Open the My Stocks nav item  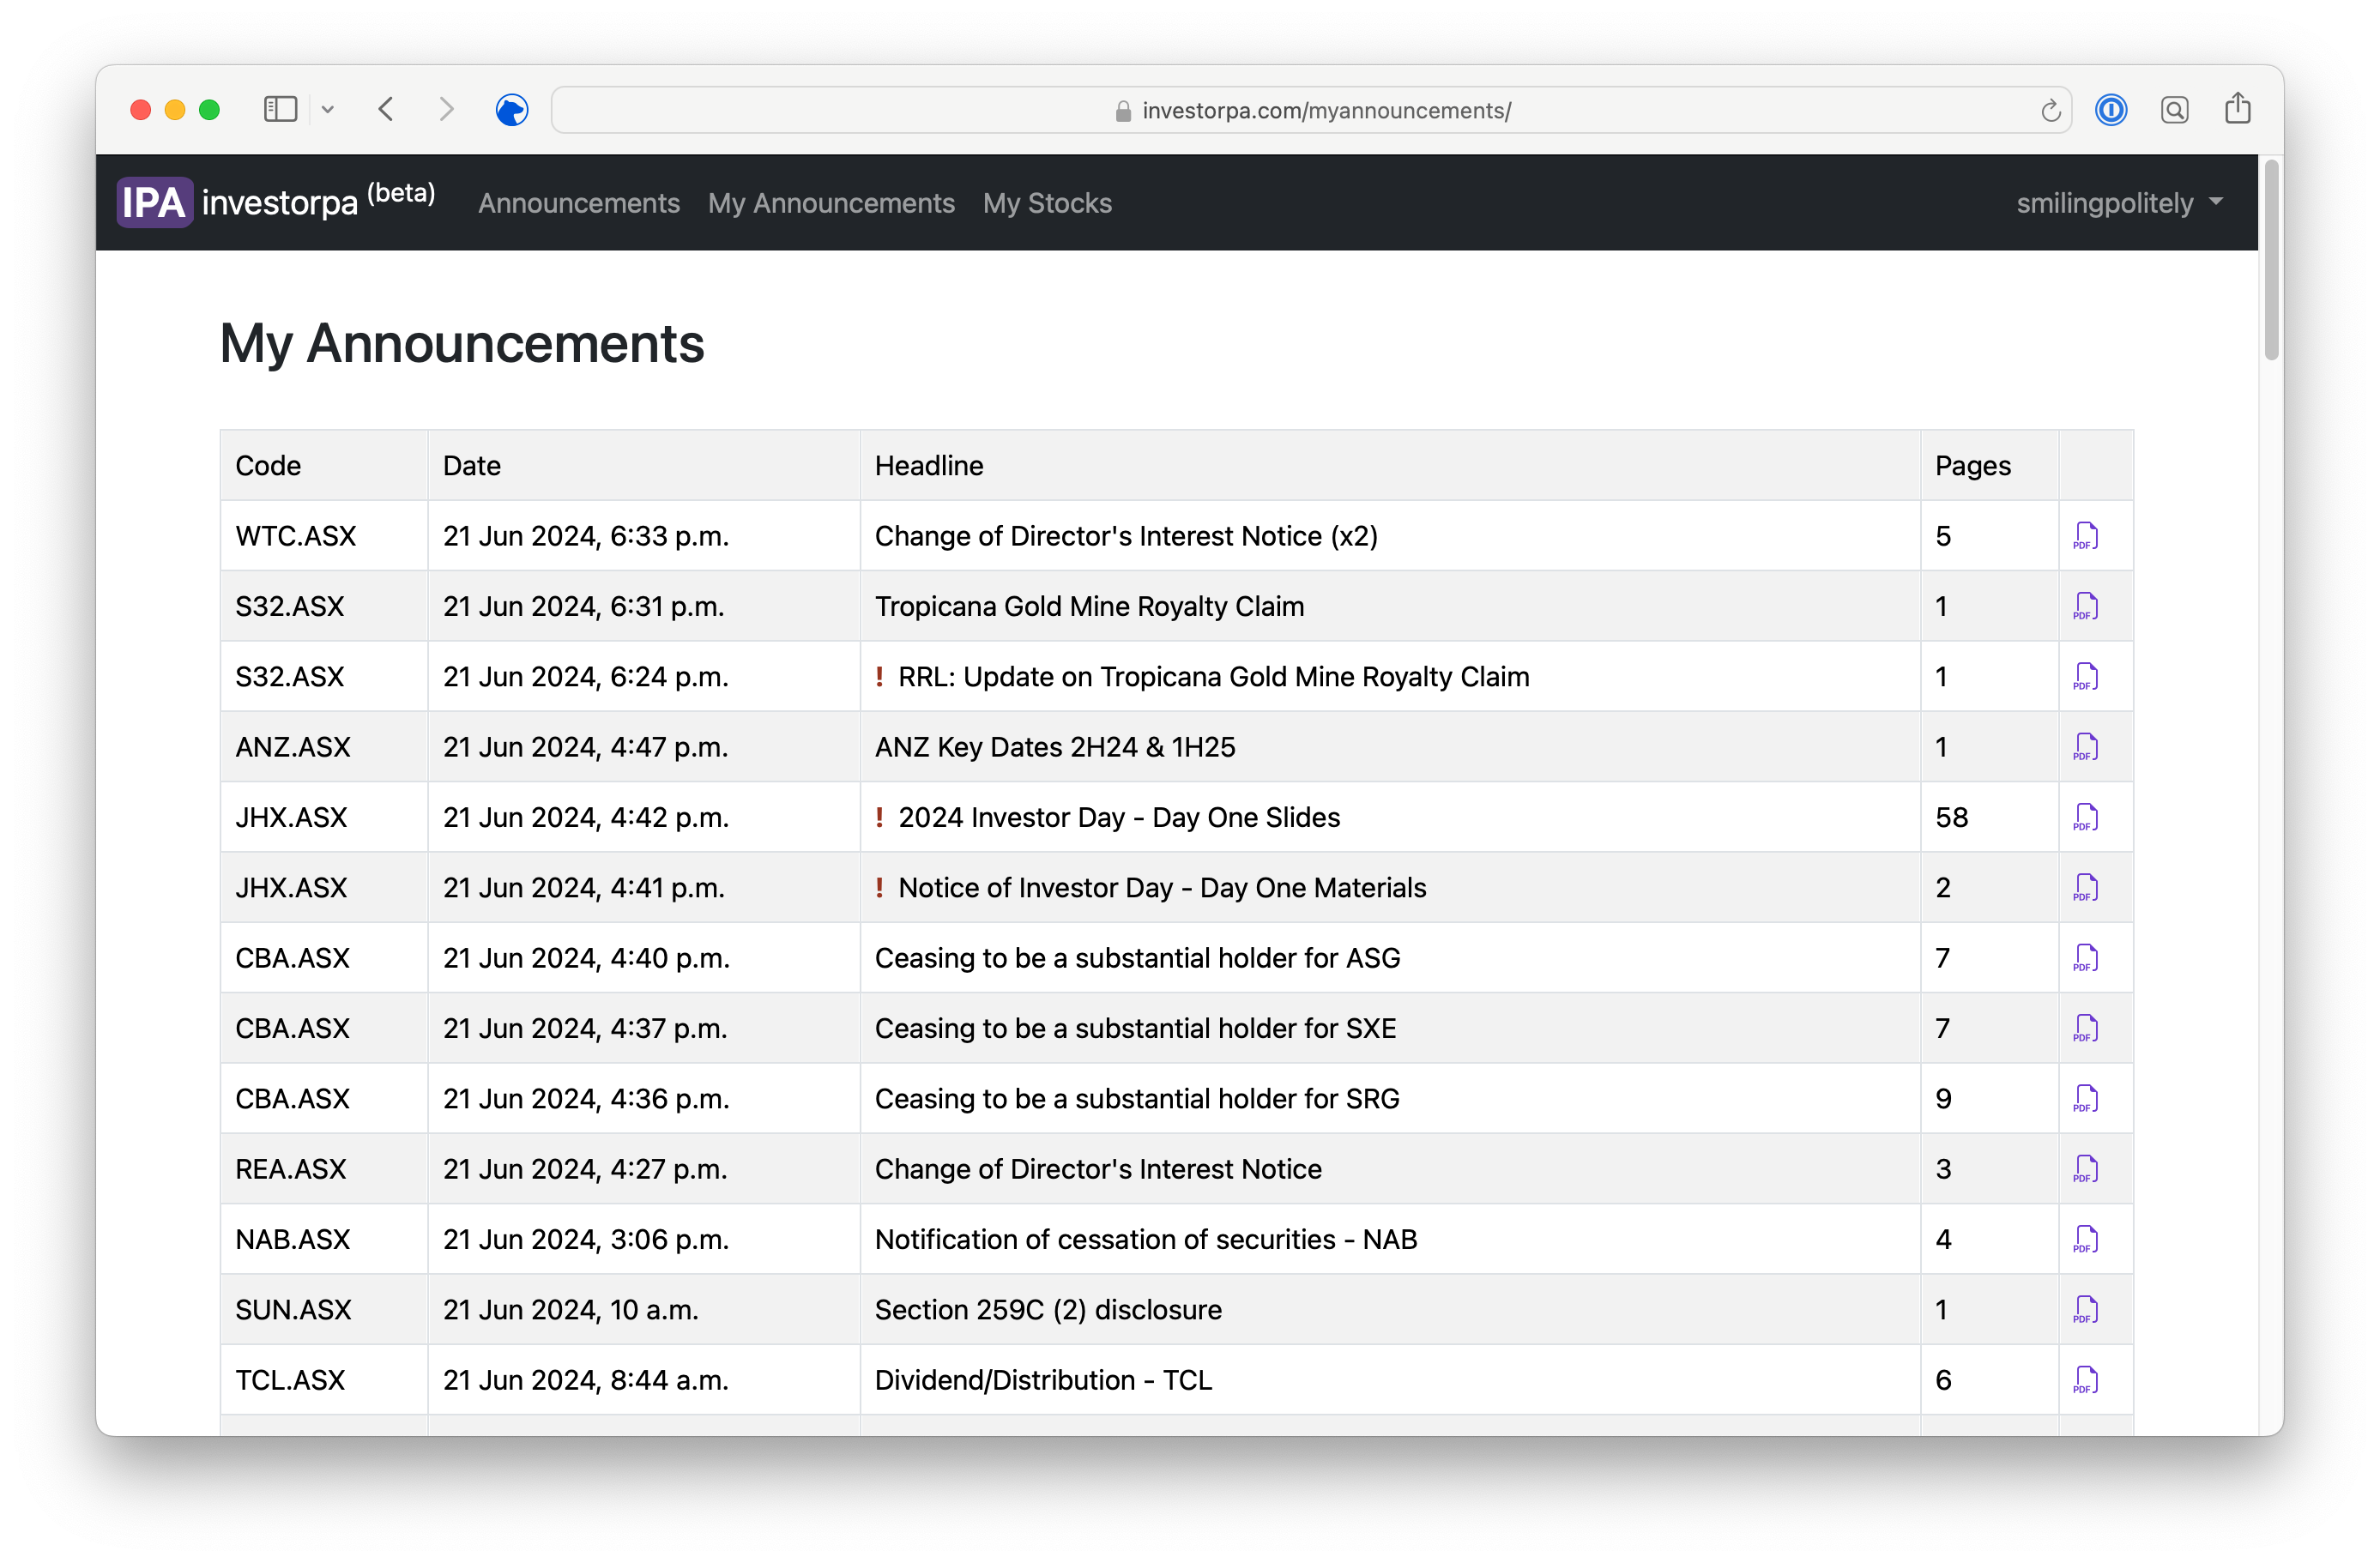[x=1046, y=203]
